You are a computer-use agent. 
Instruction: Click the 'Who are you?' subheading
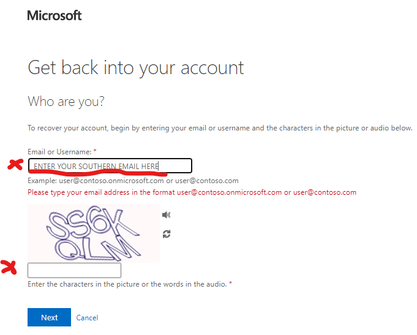pos(66,101)
